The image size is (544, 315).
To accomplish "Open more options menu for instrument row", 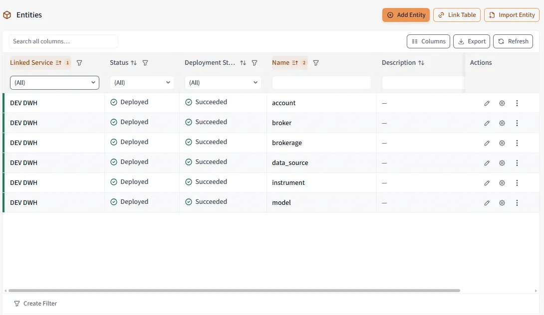I will [517, 183].
